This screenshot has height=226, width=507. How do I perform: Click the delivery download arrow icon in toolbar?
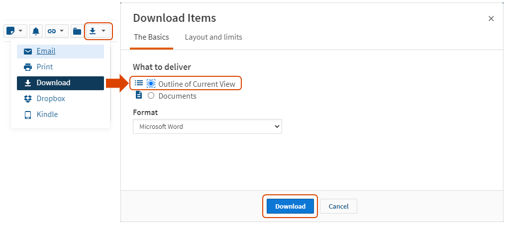tap(93, 31)
